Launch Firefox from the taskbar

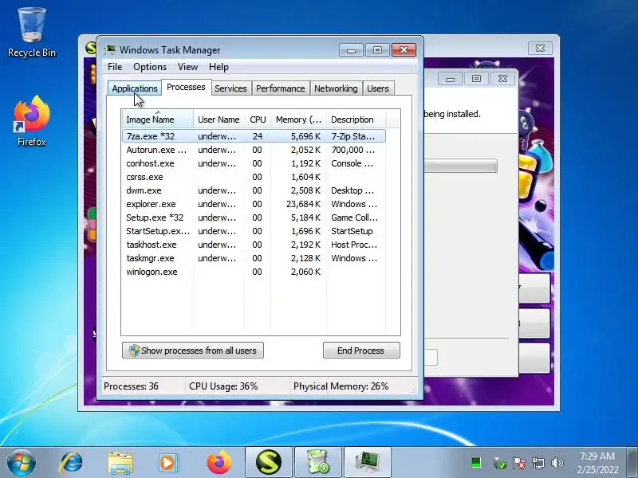click(219, 463)
